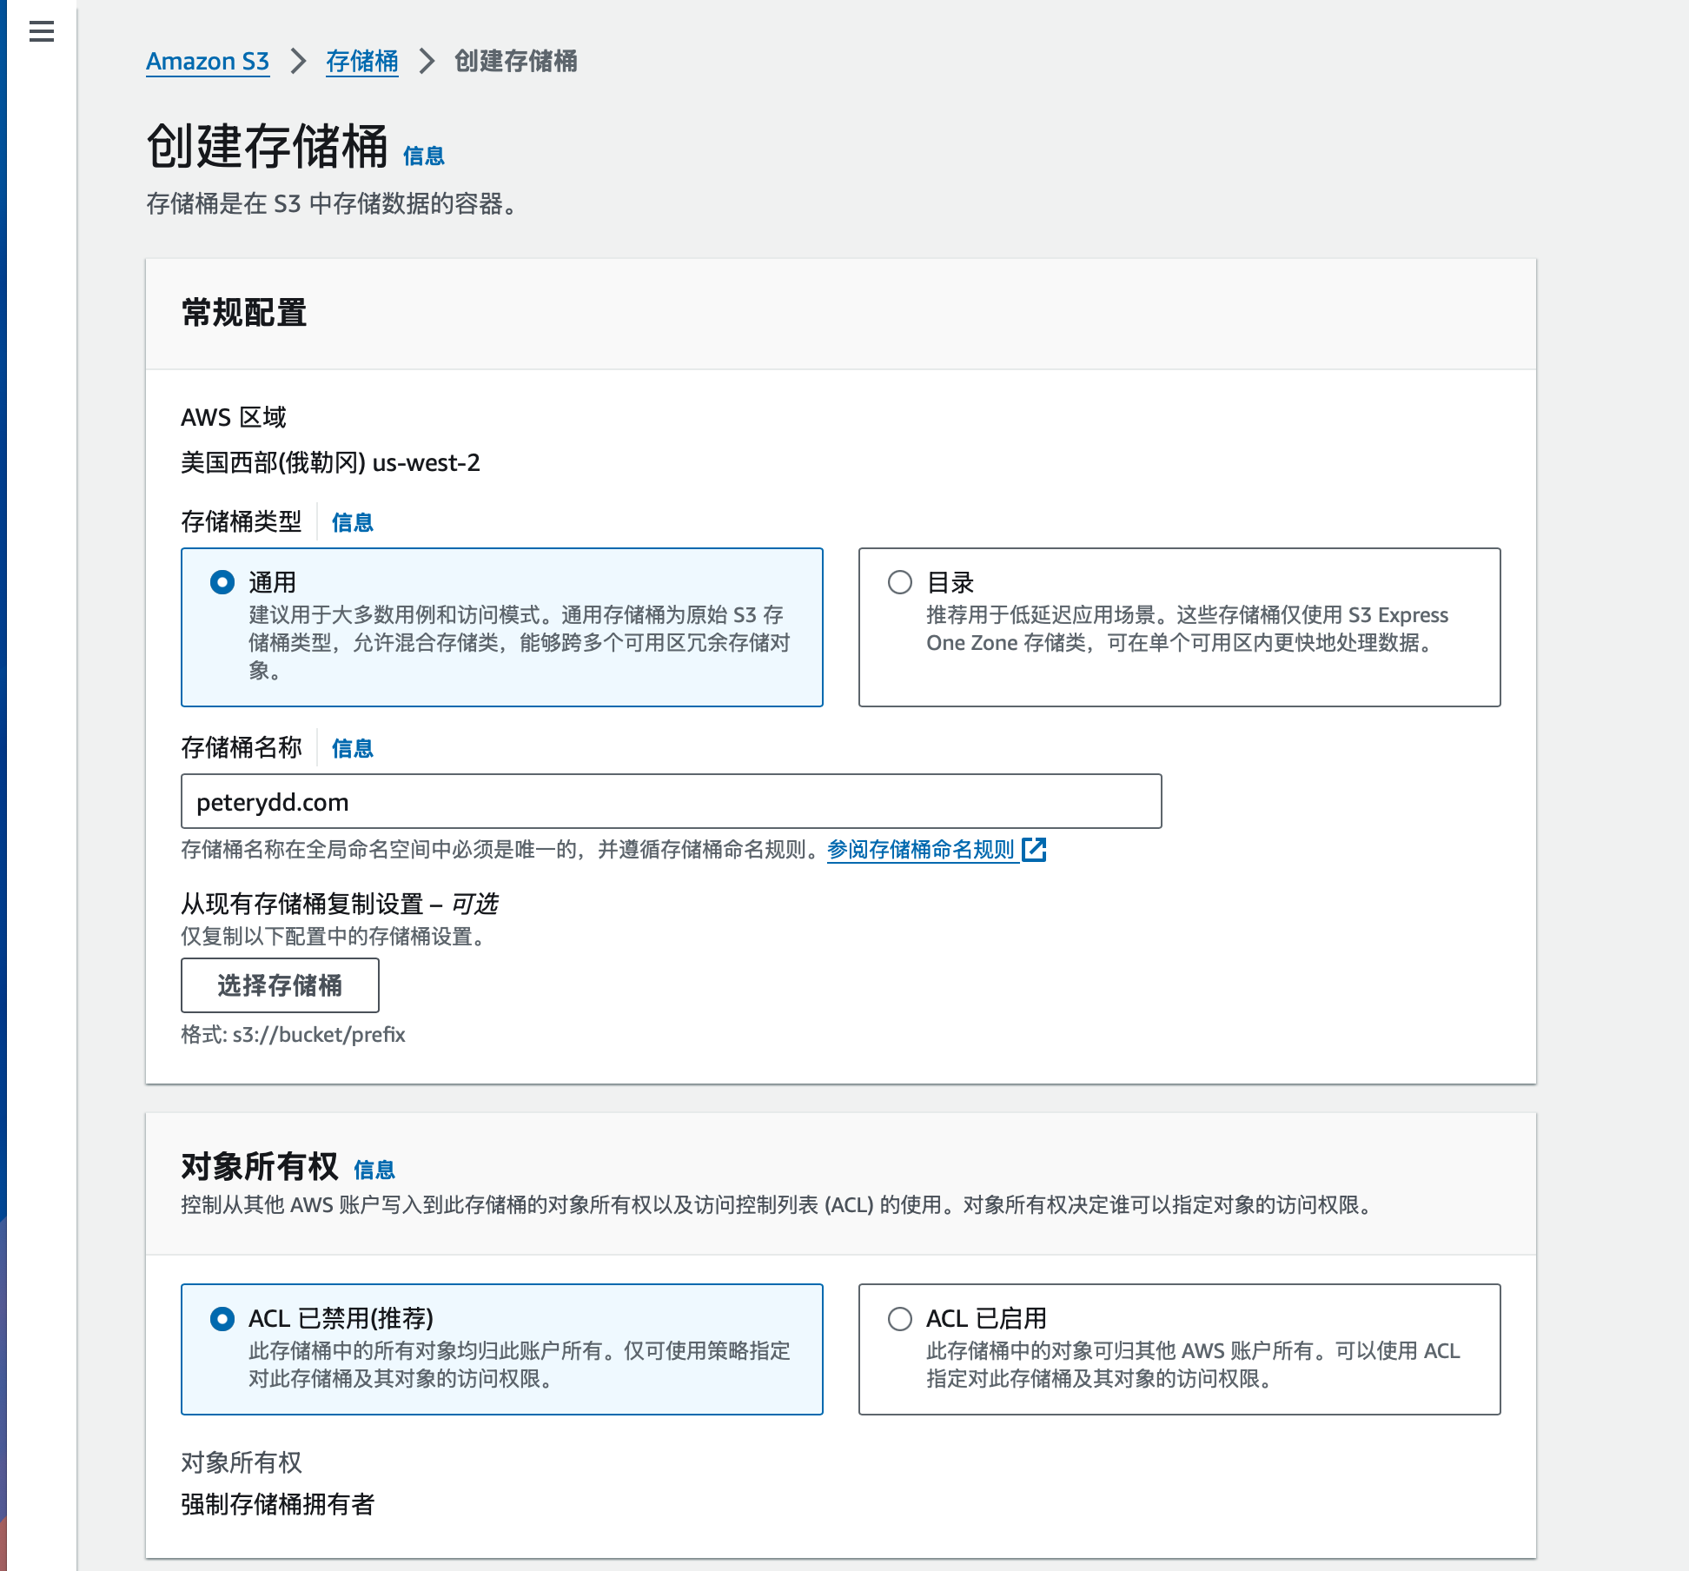The height and width of the screenshot is (1571, 1689).
Task: Click 参阅存储桶命名规则 link
Action: (x=921, y=849)
